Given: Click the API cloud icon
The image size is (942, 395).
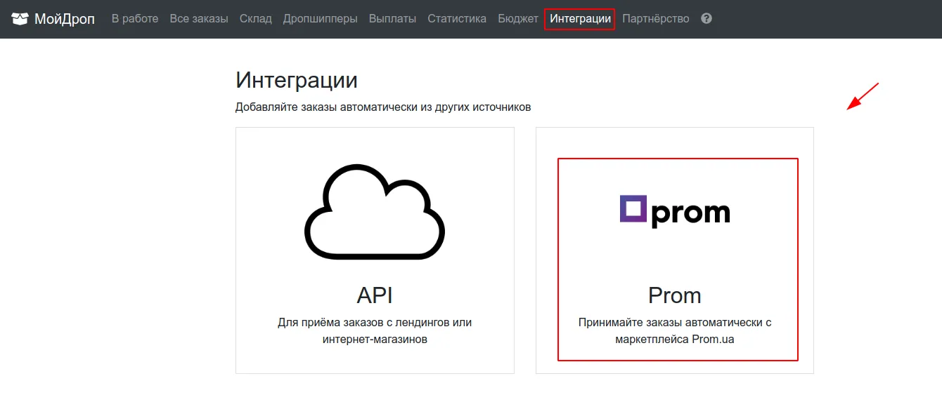Looking at the screenshot, I should coord(375,212).
